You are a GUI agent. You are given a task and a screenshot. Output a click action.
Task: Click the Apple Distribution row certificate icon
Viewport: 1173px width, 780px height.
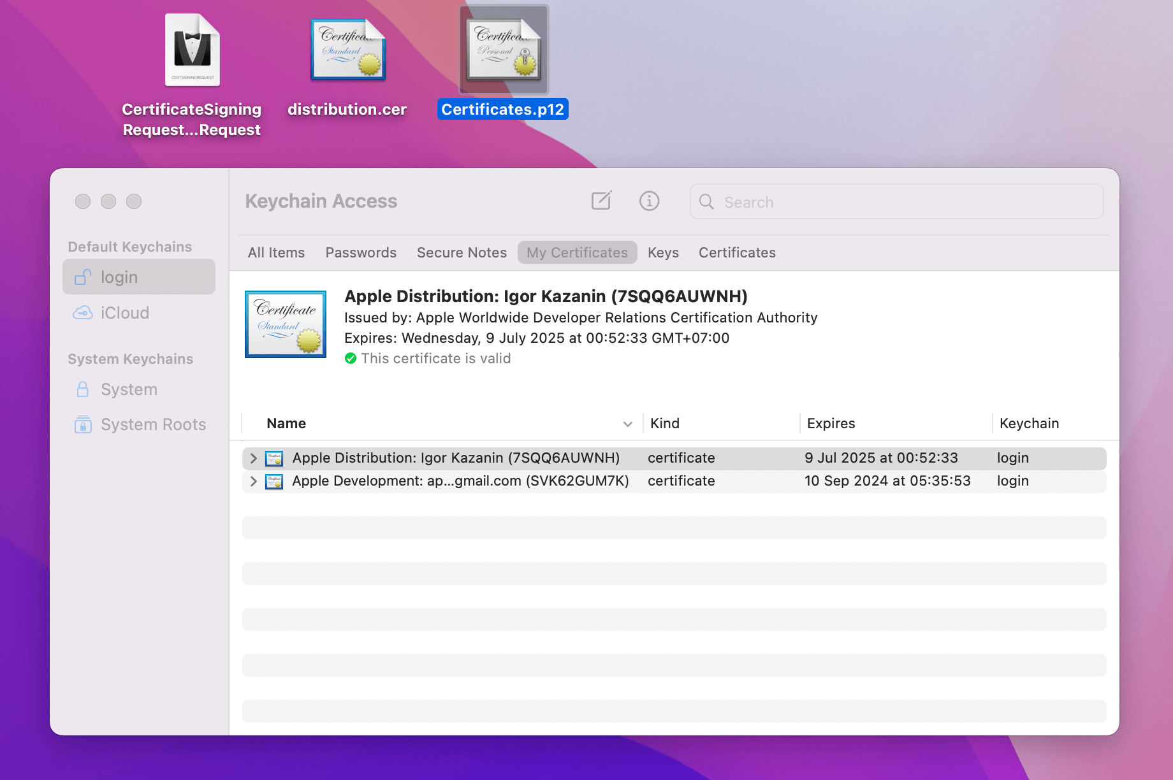(x=274, y=458)
